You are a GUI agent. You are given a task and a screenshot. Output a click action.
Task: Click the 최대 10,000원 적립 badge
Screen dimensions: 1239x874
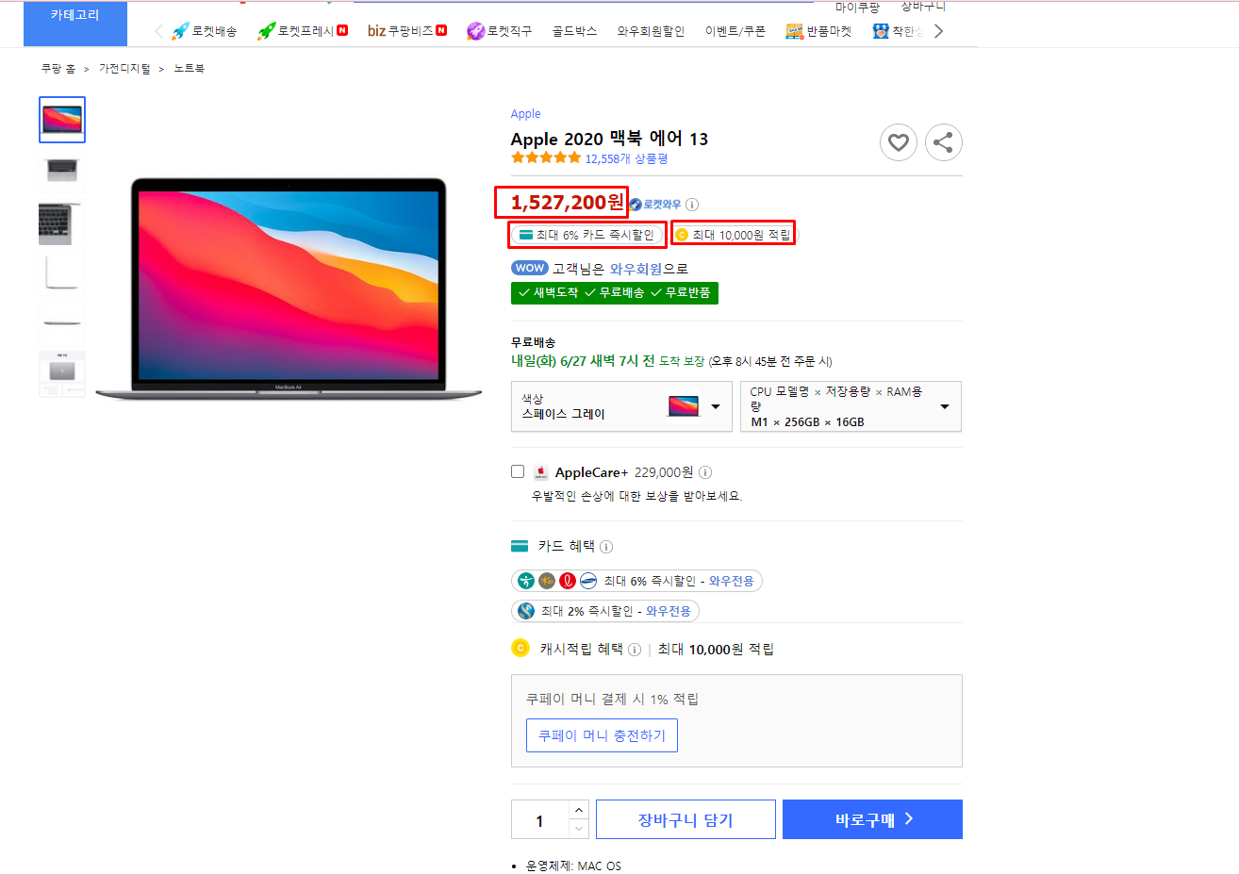(x=734, y=235)
